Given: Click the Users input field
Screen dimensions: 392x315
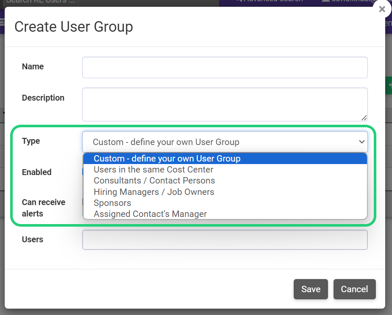Looking at the screenshot, I should coord(225,240).
